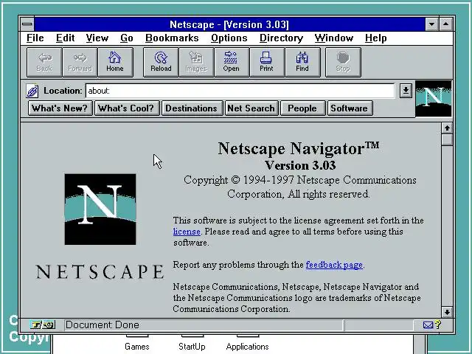Click the Back toolbar button
The height and width of the screenshot is (354, 472).
point(44,62)
